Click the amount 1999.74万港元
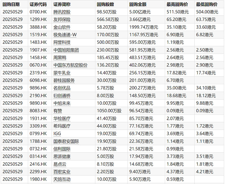 point(144,27)
